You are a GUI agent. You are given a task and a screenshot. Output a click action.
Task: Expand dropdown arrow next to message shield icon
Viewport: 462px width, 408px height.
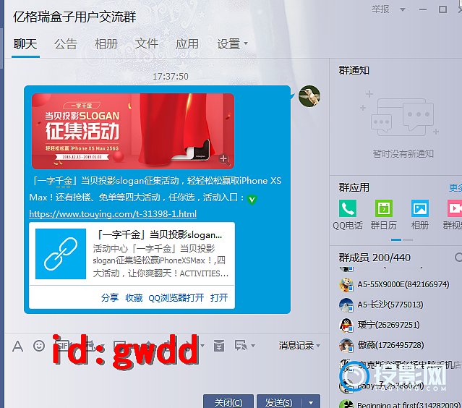pyautogui.click(x=253, y=345)
